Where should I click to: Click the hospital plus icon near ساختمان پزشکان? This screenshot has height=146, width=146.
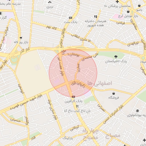pos(117,1)
